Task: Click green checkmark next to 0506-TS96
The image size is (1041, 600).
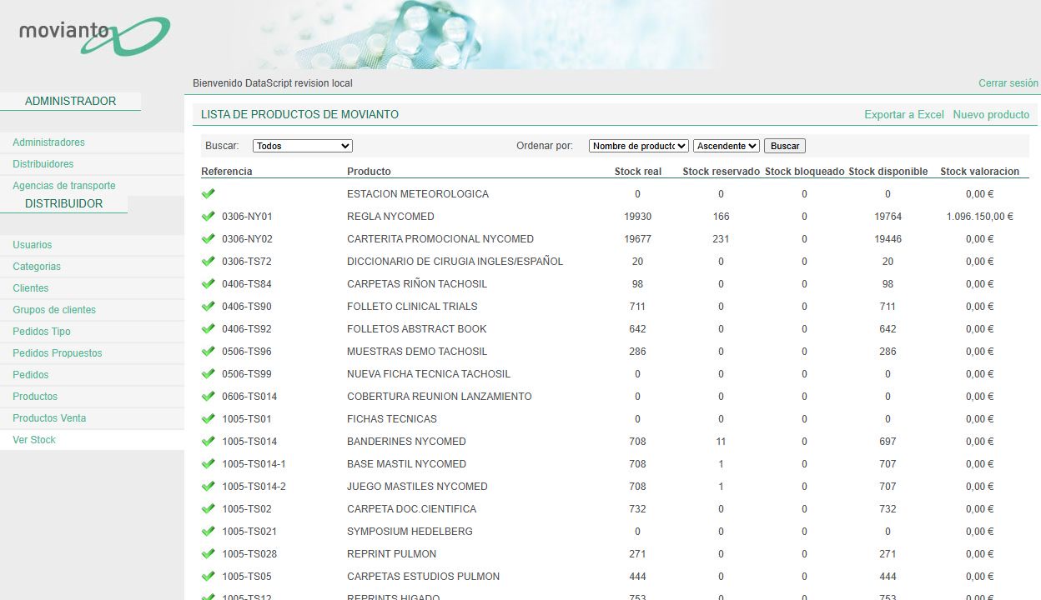Action: (209, 352)
